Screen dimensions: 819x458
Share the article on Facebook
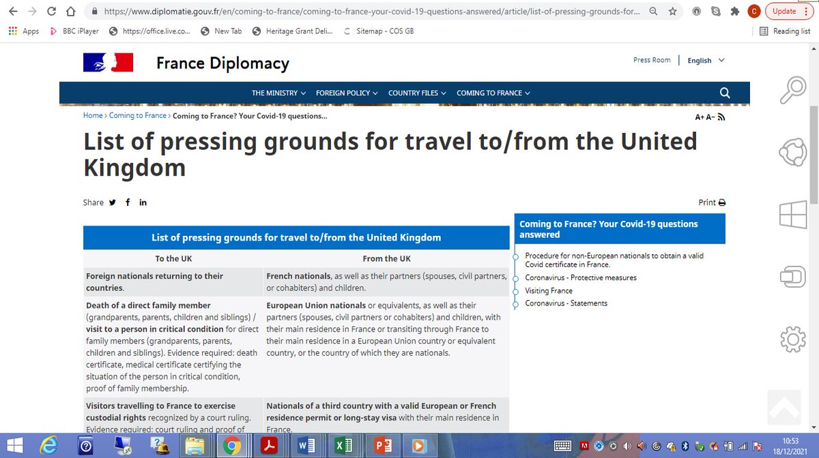pos(128,202)
